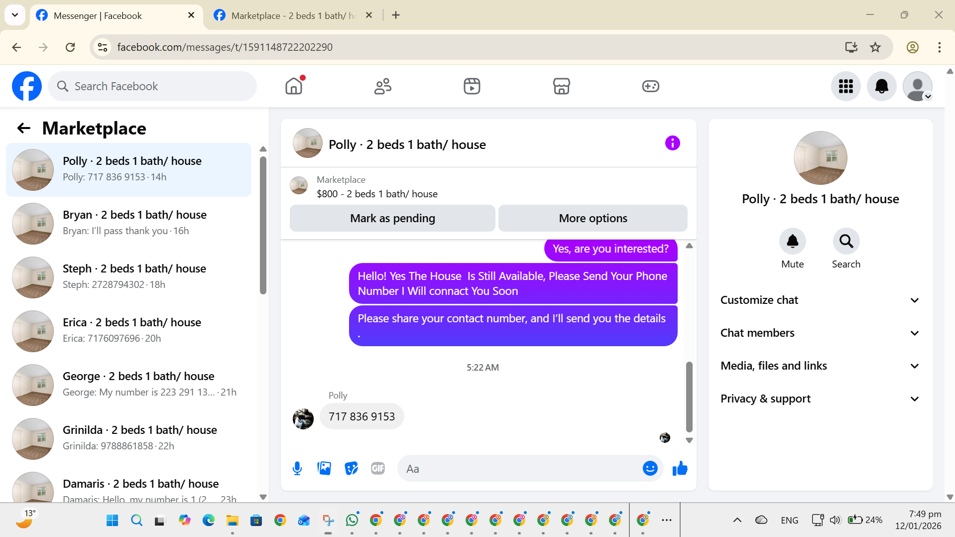Record a voice clip with microphone icon
Screen dimensions: 955x537
click(x=297, y=468)
